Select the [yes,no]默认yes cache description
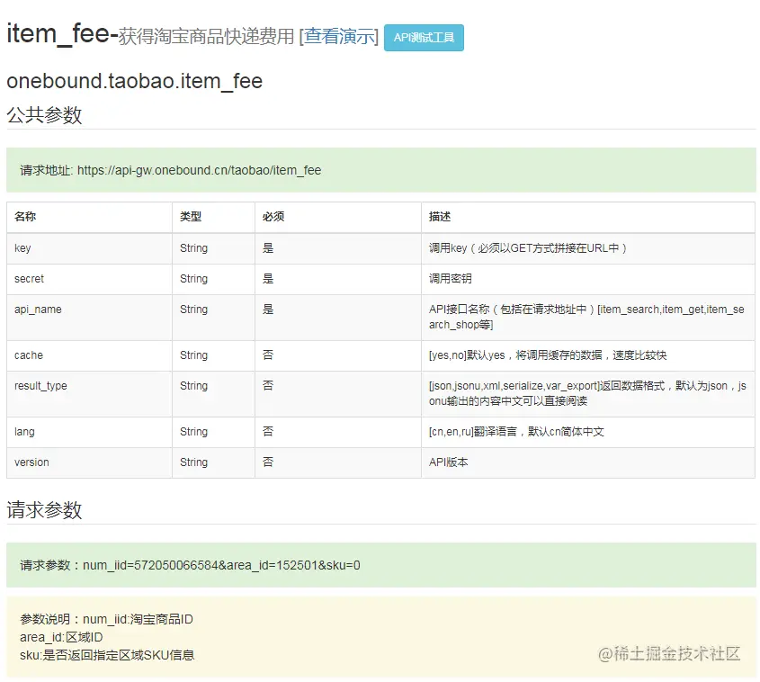The height and width of the screenshot is (682, 760). click(x=548, y=355)
